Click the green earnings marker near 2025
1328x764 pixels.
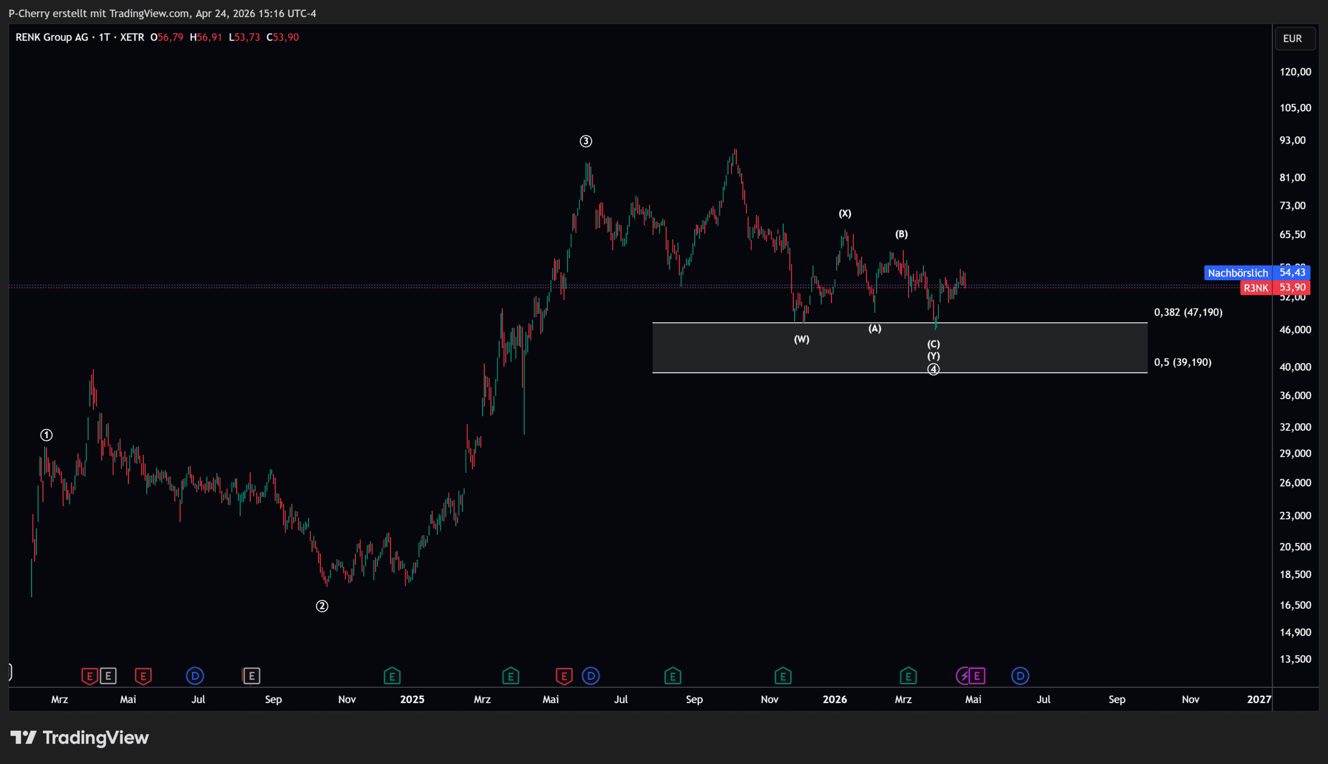click(x=392, y=676)
